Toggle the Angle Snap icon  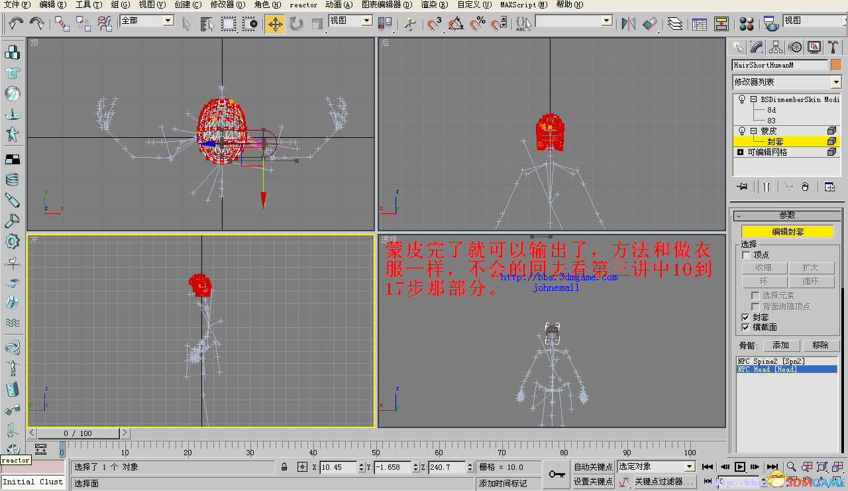456,24
